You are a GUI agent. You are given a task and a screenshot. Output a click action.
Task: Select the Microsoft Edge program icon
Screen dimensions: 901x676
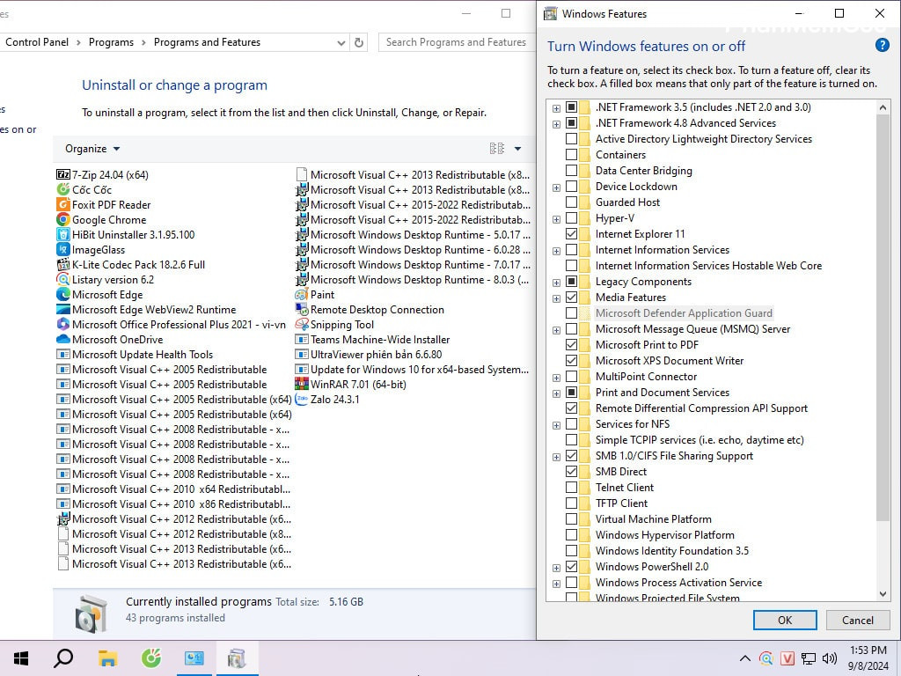63,295
